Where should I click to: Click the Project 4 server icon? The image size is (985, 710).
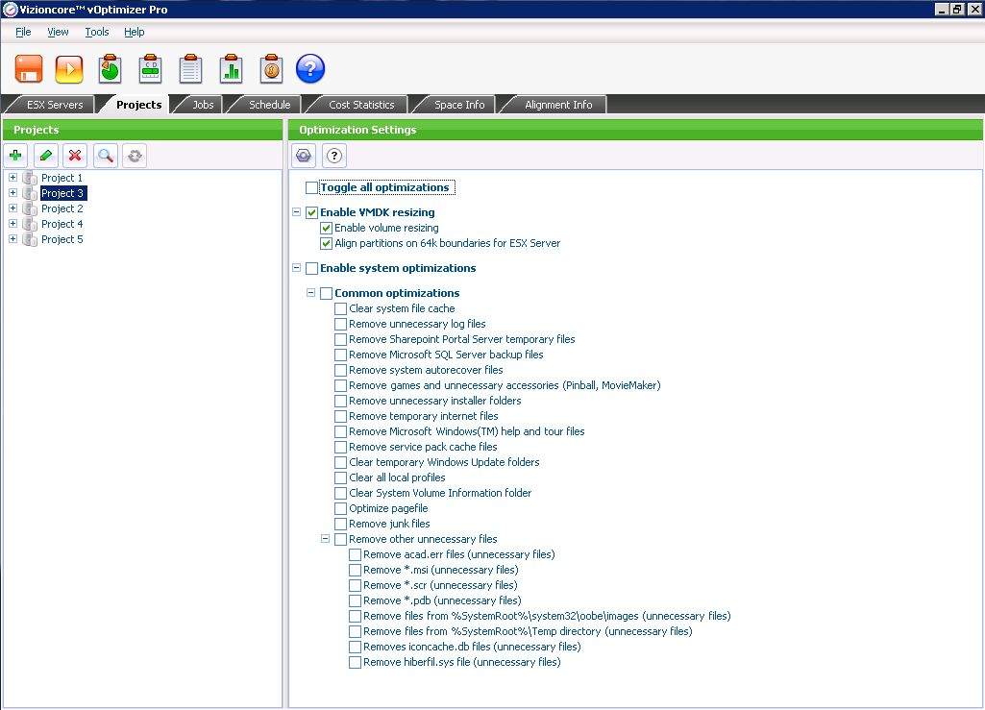tap(30, 224)
